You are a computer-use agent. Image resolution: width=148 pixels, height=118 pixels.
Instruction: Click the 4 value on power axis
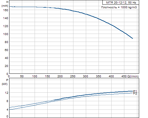tap(7, 109)
